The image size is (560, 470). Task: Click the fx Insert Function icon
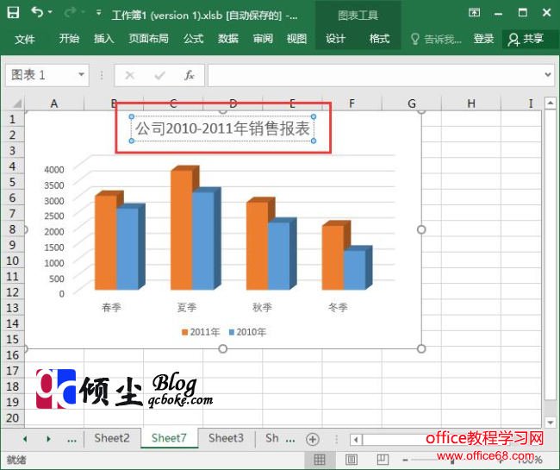tap(189, 75)
